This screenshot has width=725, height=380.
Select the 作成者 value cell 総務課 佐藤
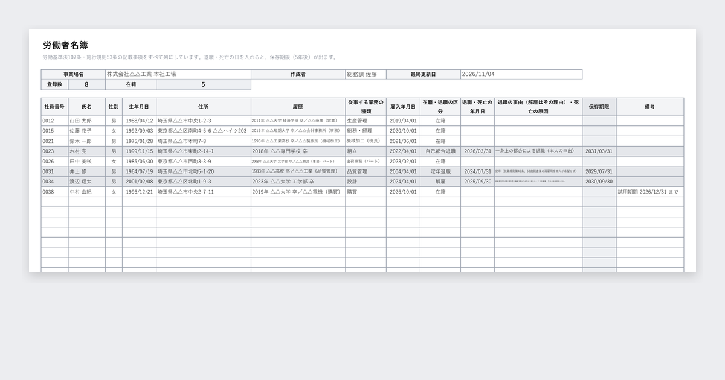pyautogui.click(x=366, y=74)
